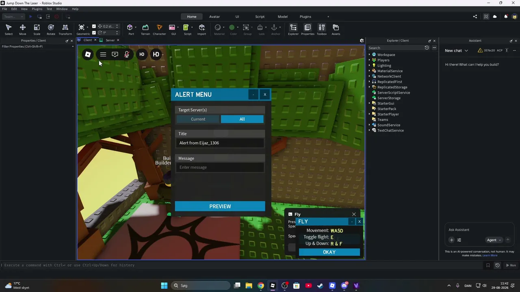The image size is (520, 292).
Task: Open the Character tool
Action: pyautogui.click(x=159, y=30)
